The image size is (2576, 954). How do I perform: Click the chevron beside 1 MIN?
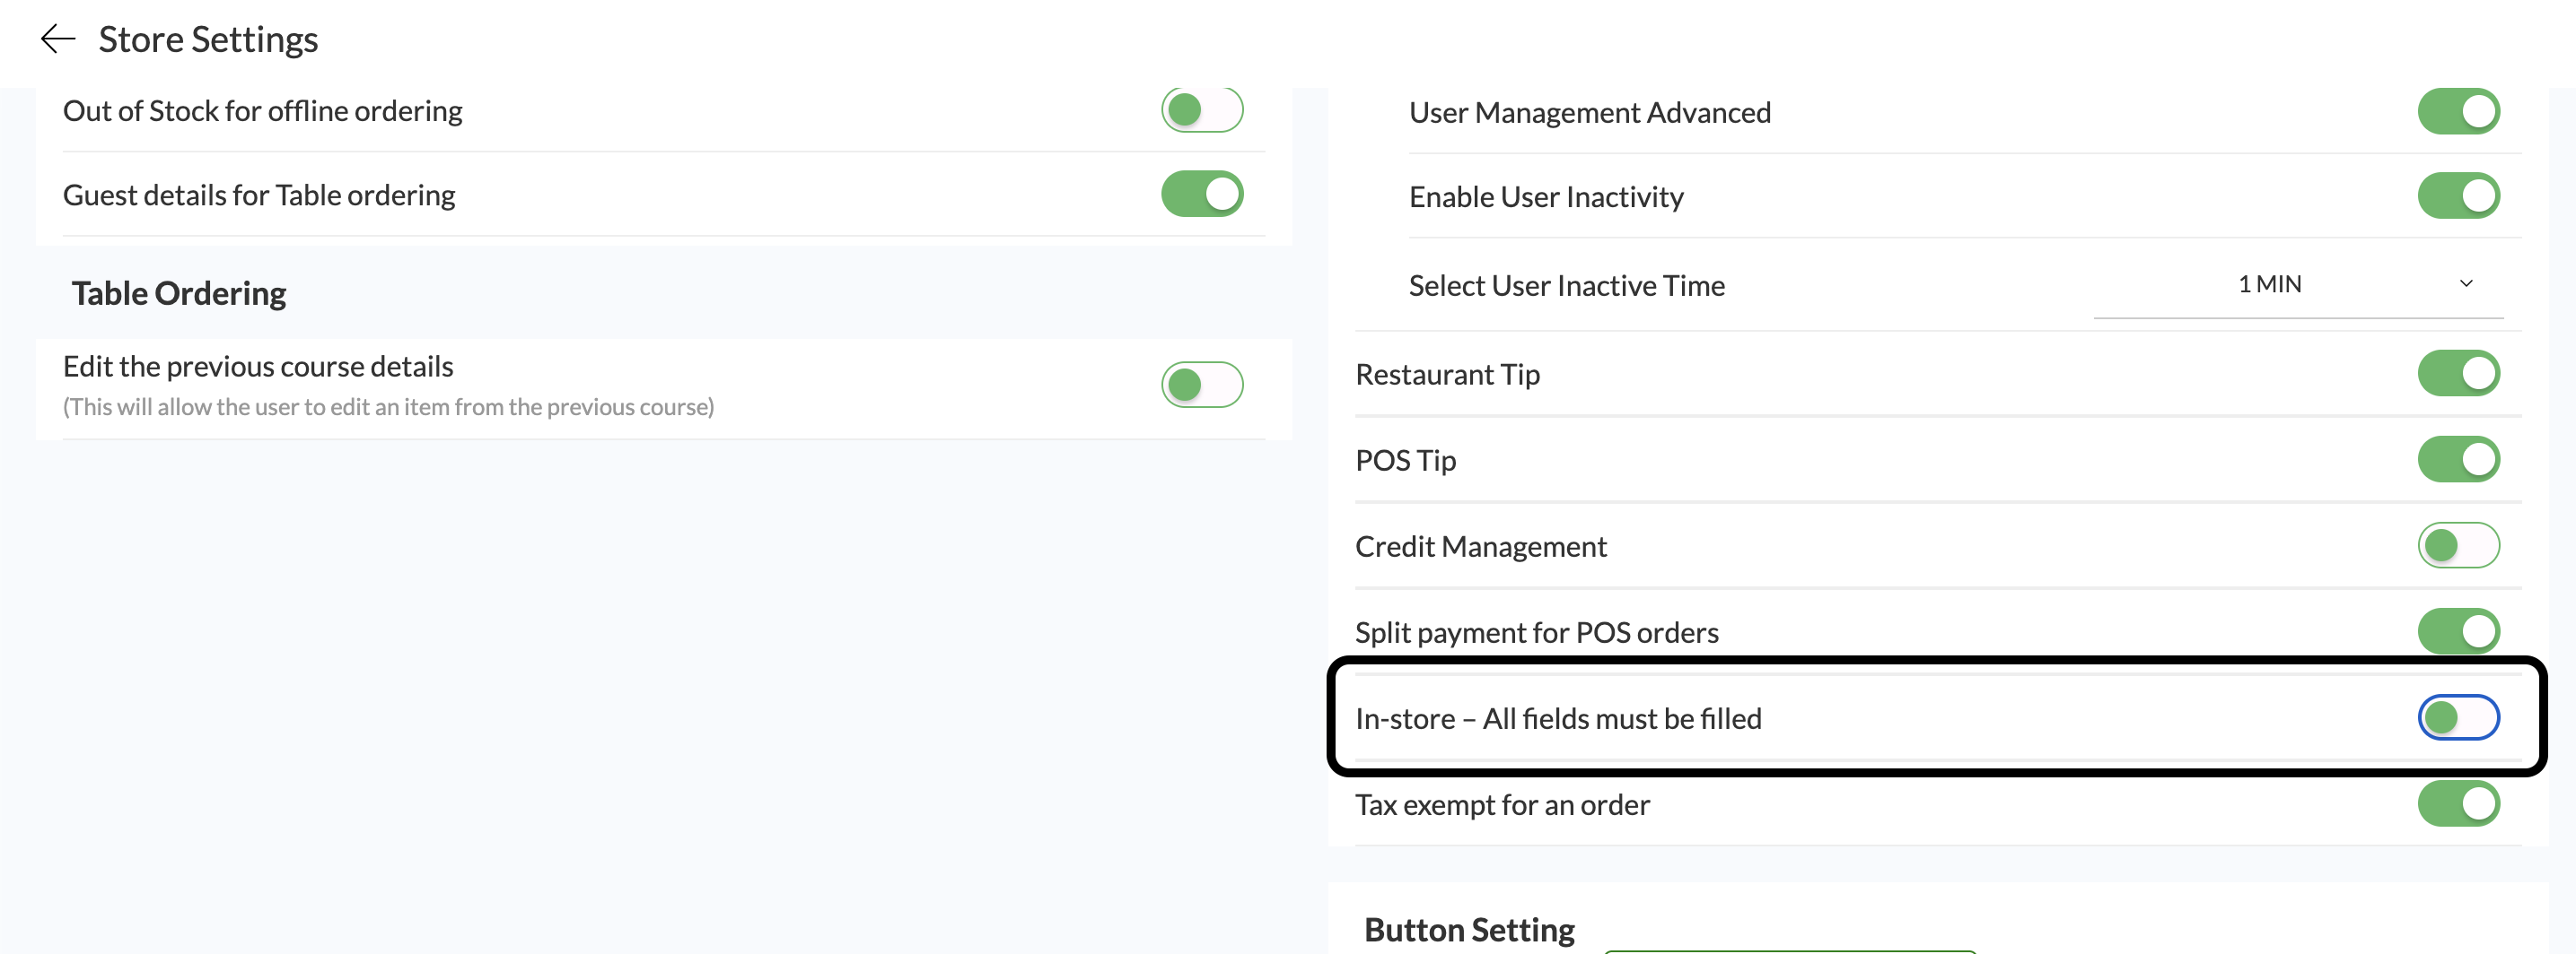tap(2465, 285)
